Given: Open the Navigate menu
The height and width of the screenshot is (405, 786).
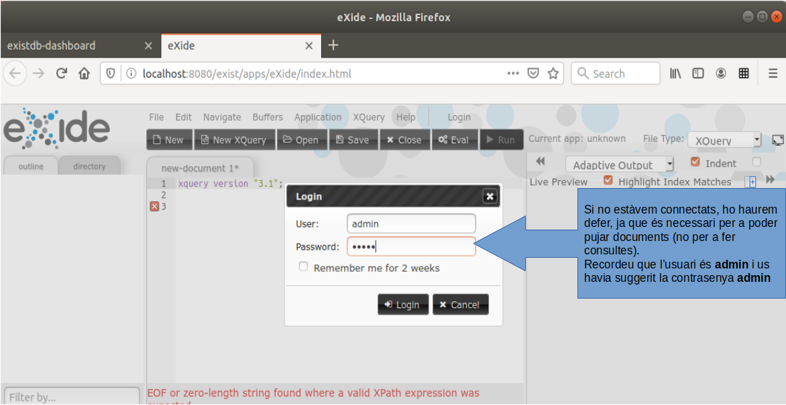Looking at the screenshot, I should coord(222,117).
